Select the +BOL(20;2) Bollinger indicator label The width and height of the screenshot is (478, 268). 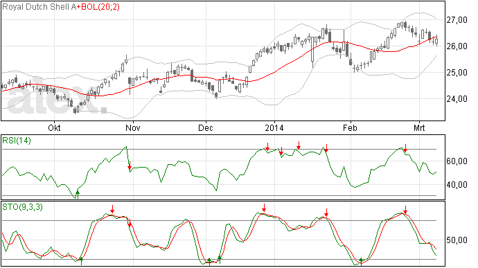click(98, 7)
